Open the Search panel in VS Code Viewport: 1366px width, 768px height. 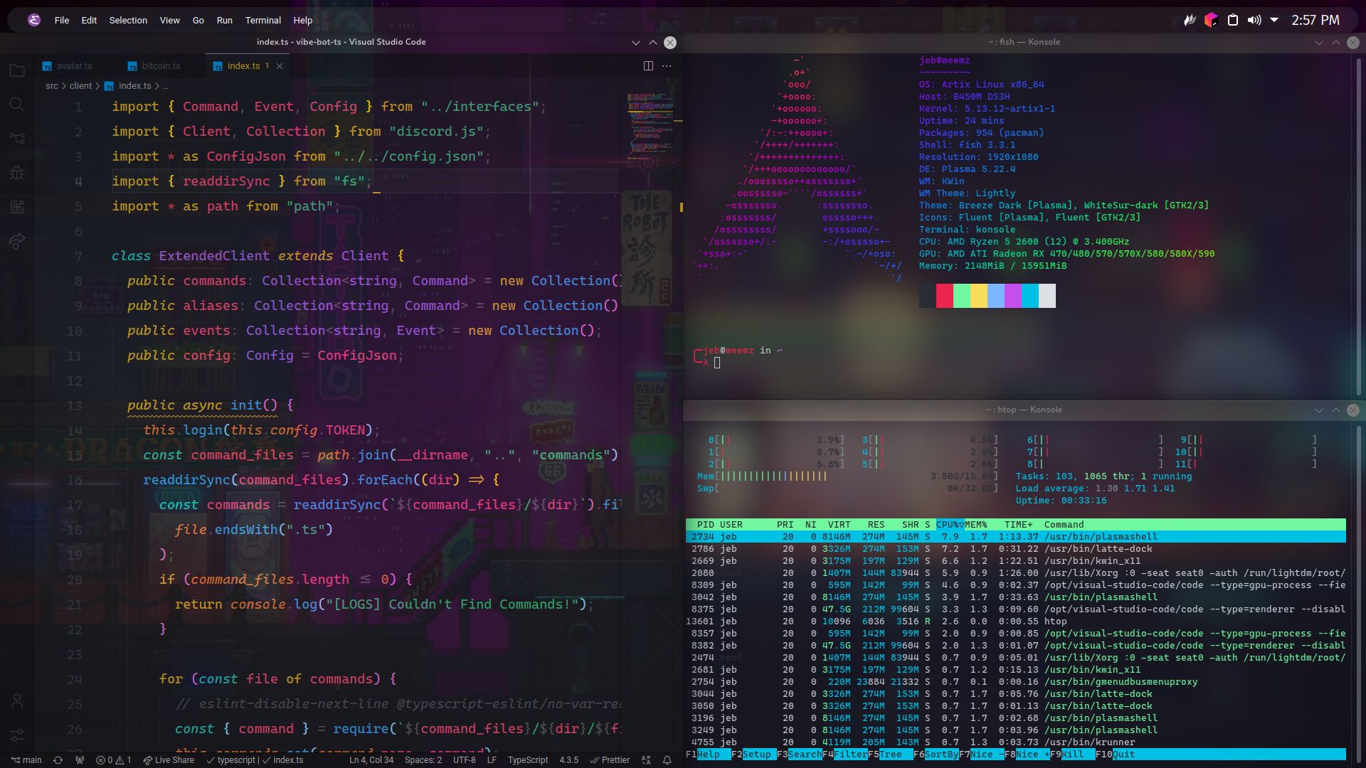click(17, 105)
